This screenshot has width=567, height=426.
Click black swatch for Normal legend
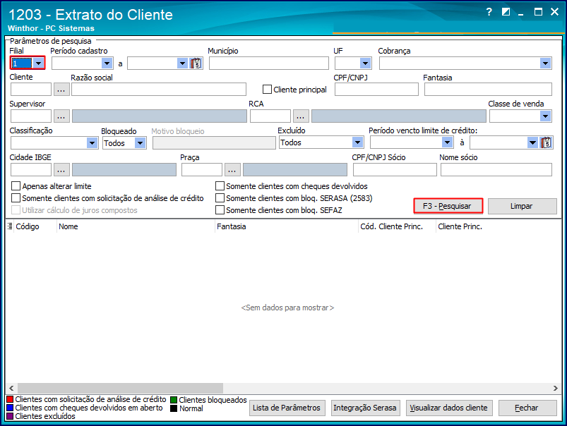174,408
